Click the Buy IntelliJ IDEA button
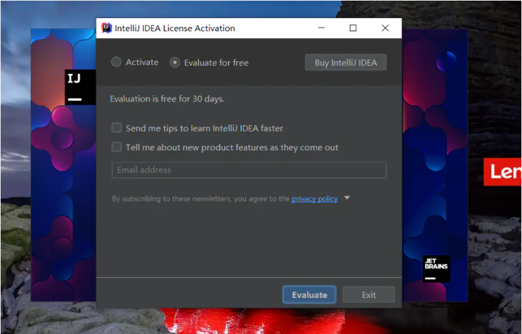The height and width of the screenshot is (334, 522). pyautogui.click(x=345, y=63)
